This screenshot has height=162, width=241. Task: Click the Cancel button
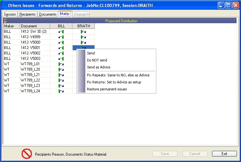coord(195,154)
